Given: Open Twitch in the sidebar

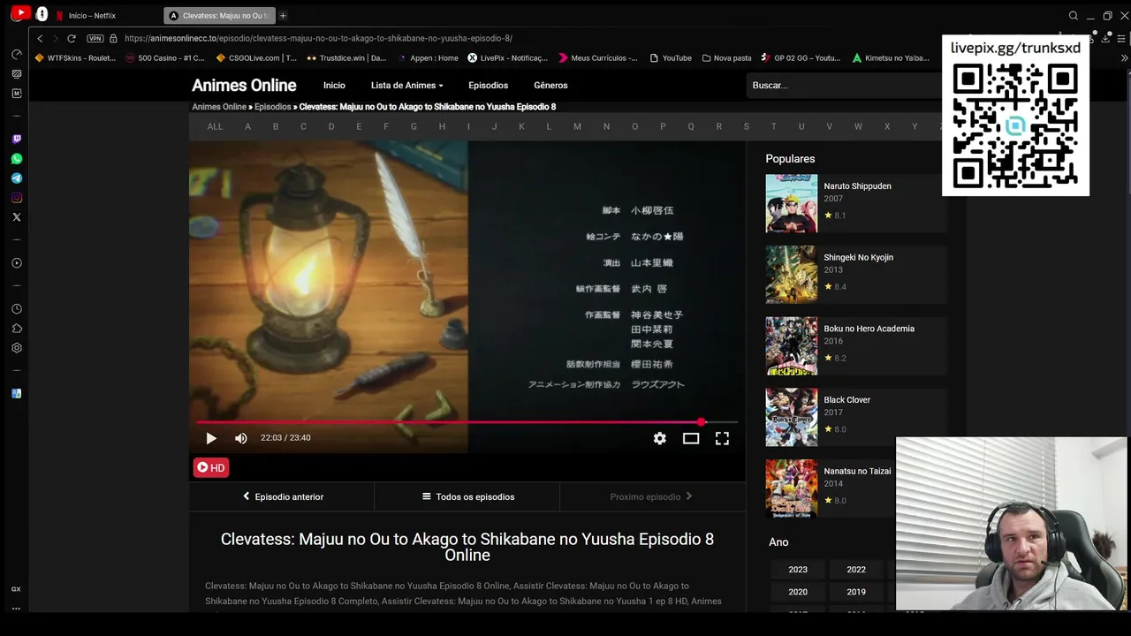Looking at the screenshot, I should [x=16, y=140].
